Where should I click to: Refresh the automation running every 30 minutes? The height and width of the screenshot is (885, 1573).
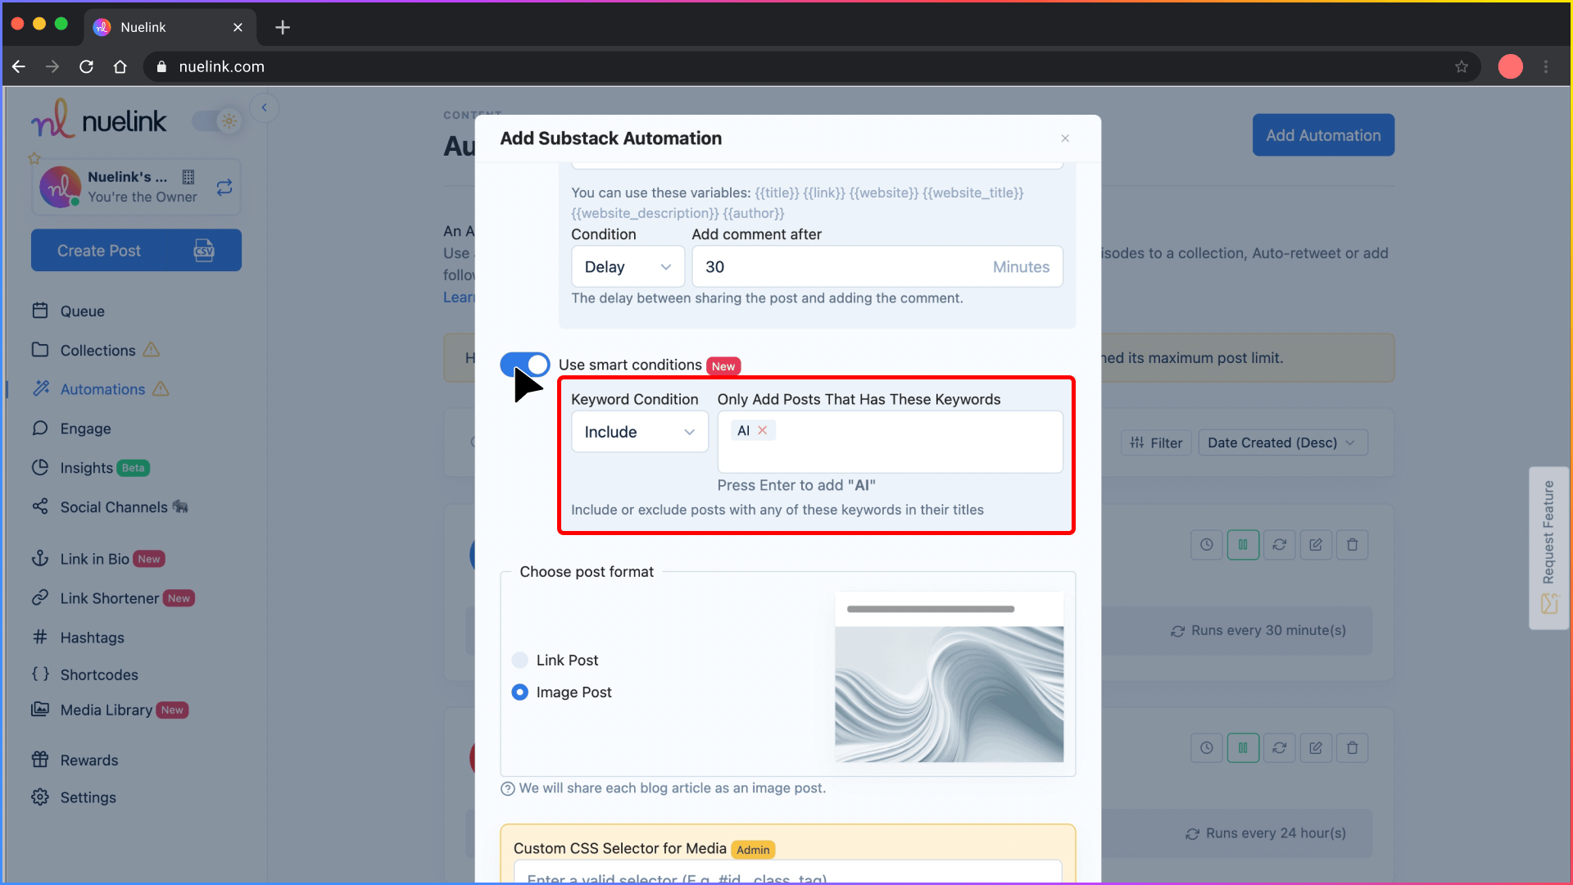[1279, 545]
